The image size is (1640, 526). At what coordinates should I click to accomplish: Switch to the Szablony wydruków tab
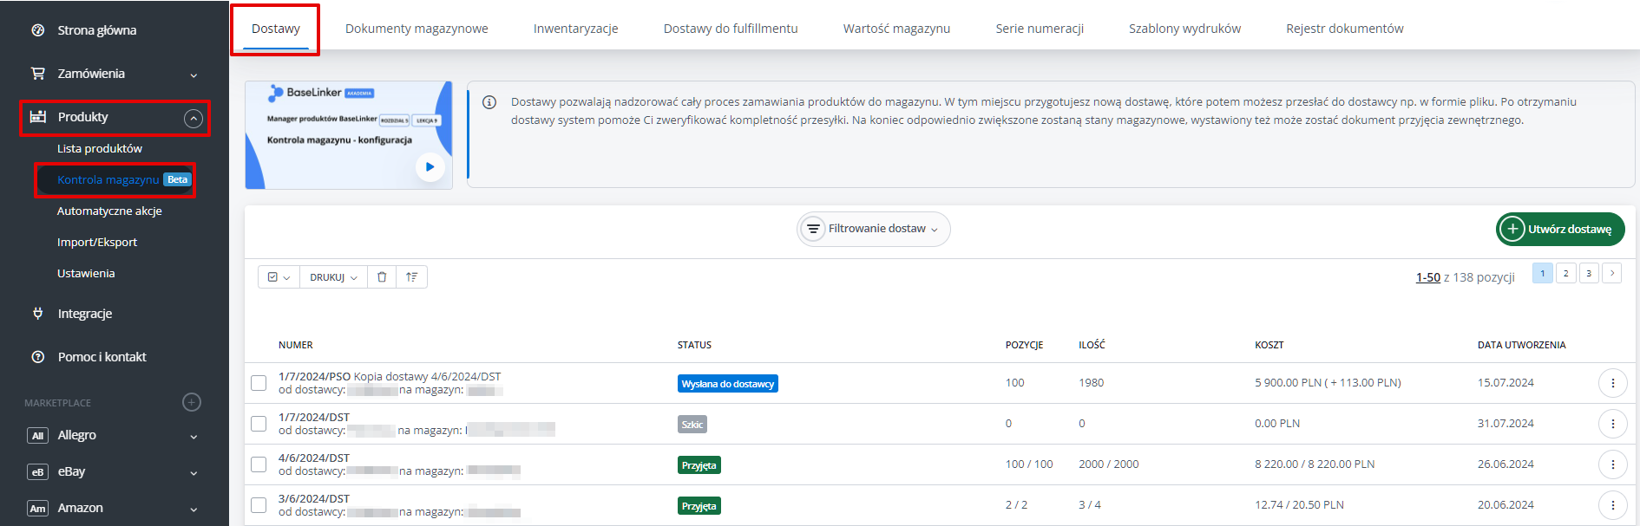coord(1184,29)
